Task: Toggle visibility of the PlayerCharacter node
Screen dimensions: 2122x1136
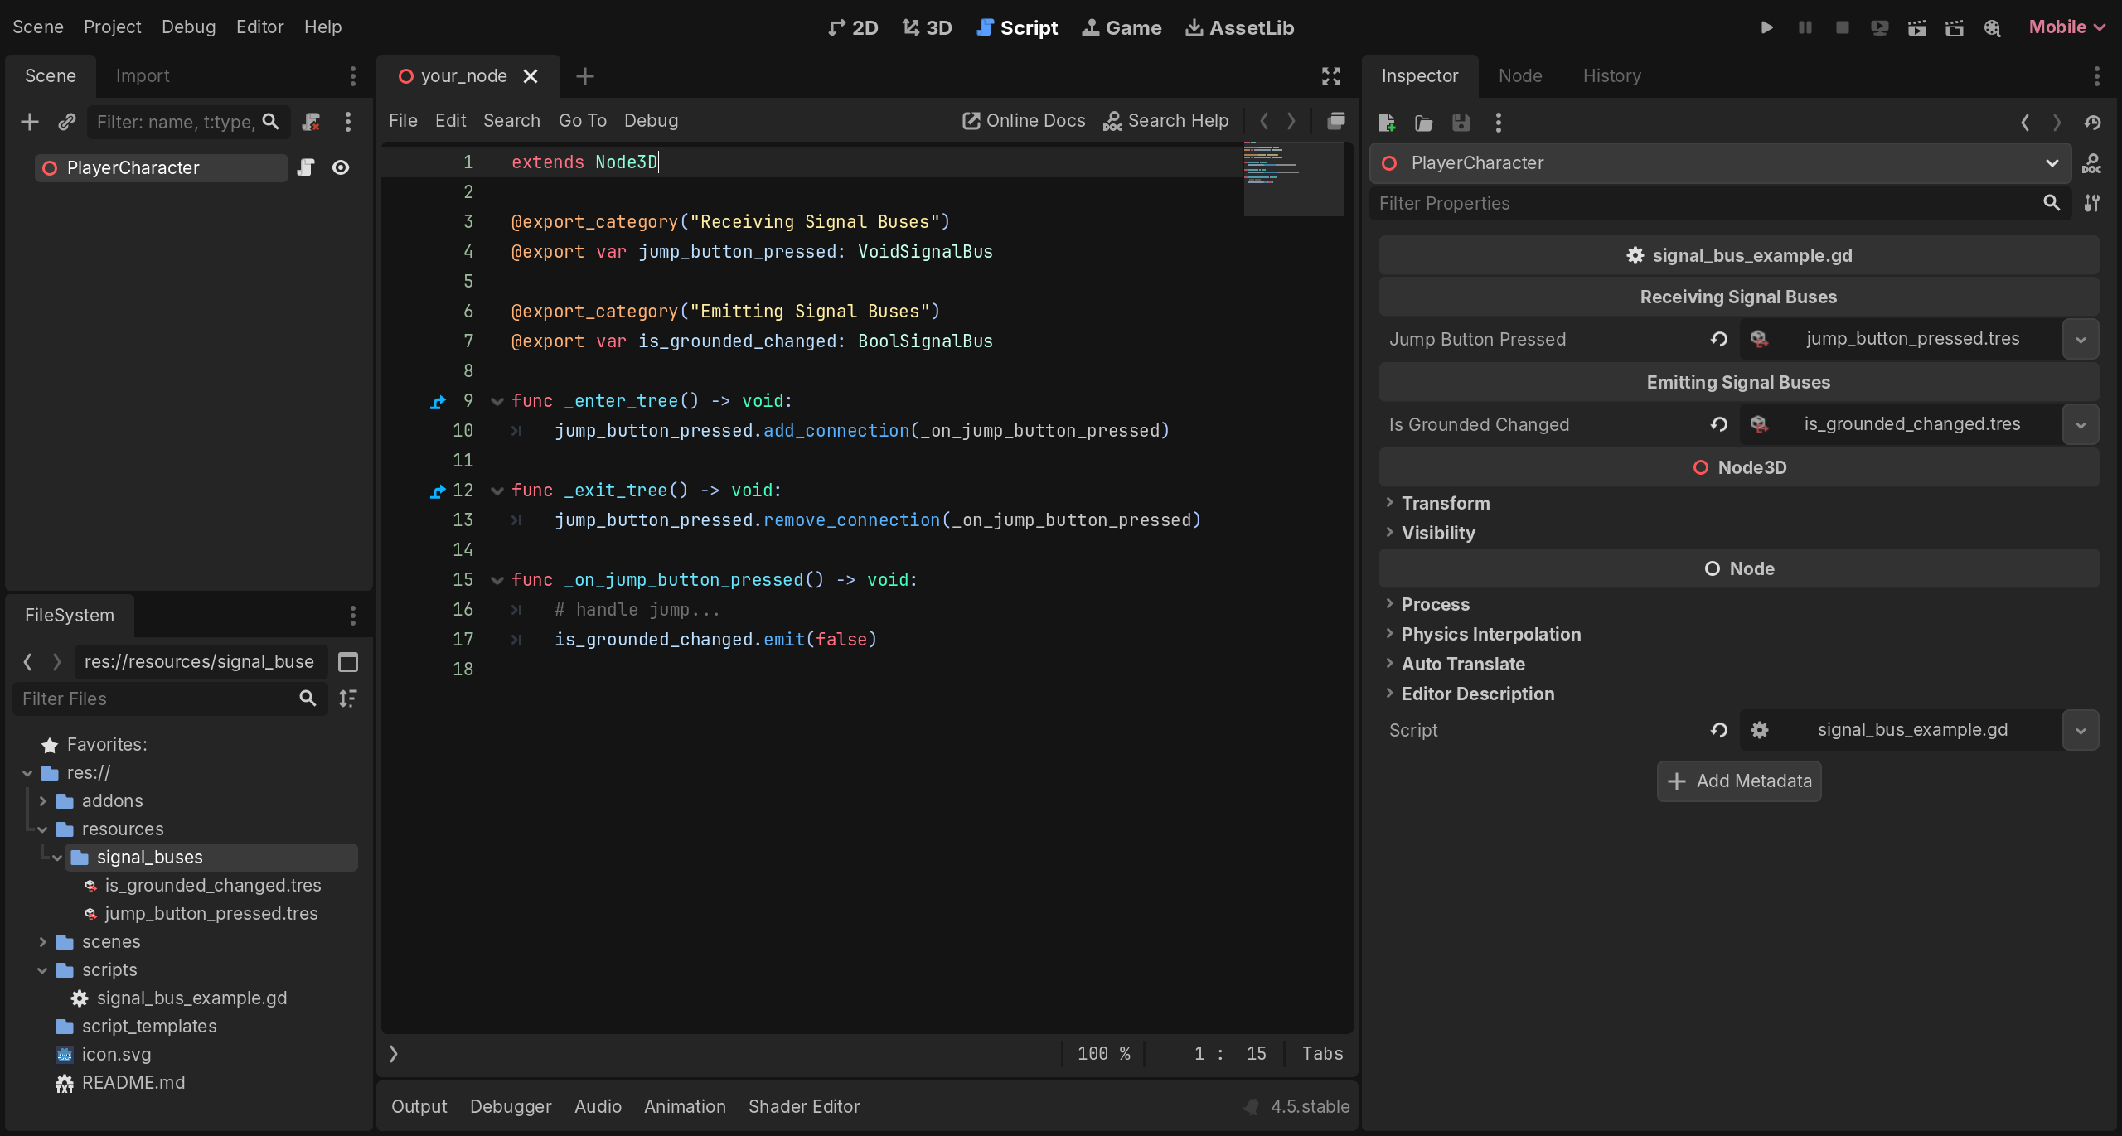Action: click(341, 167)
